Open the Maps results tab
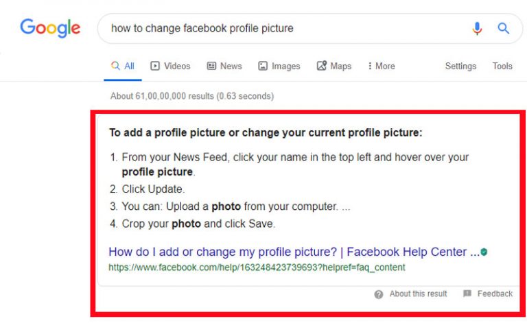 click(x=340, y=66)
